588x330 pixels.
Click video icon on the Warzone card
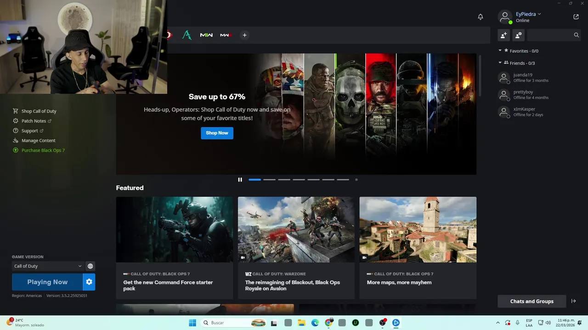[243, 258]
